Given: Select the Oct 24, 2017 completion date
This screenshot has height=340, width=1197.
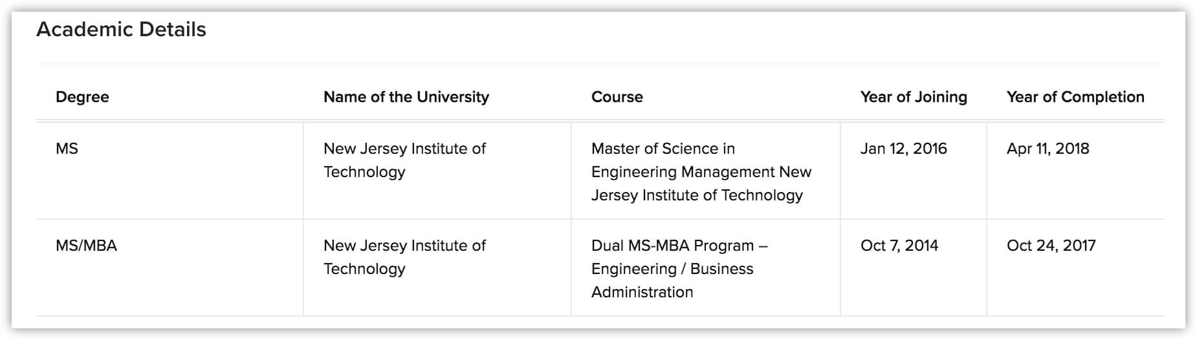Looking at the screenshot, I should [1051, 246].
